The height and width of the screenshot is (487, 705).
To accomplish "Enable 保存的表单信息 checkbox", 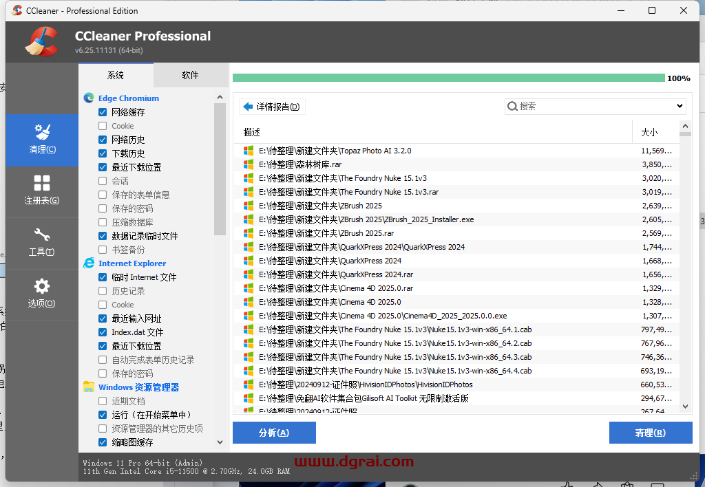I will 103,195.
